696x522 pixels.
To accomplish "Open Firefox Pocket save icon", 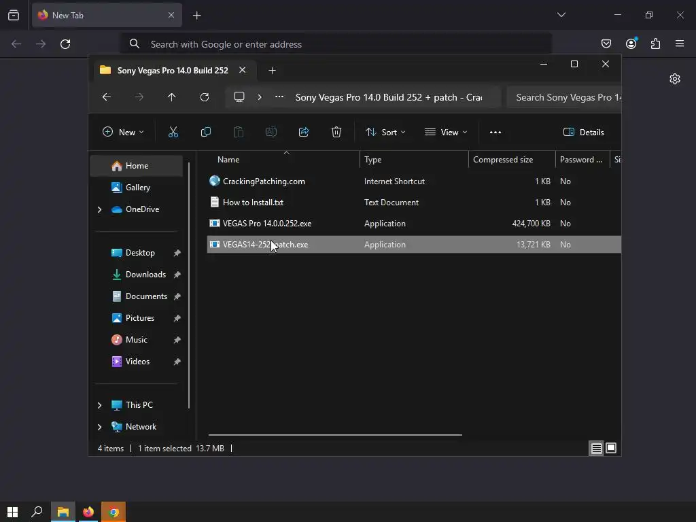I will point(606,43).
